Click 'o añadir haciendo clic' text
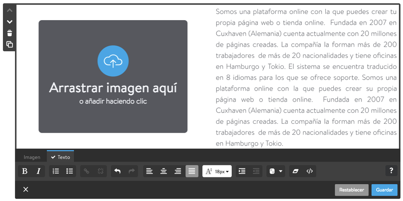 (x=113, y=102)
